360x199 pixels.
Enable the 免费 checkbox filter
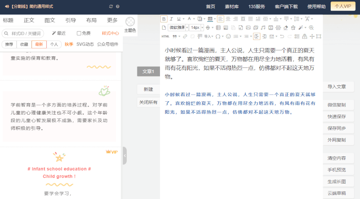pyautogui.click(x=79, y=33)
